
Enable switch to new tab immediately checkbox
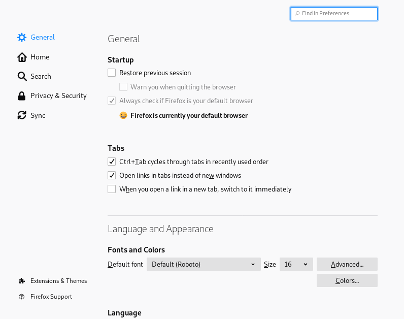(x=112, y=189)
